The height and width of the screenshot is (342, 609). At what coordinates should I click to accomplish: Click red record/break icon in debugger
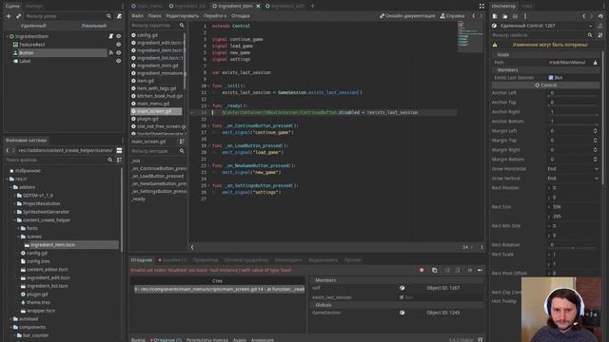pos(422,270)
